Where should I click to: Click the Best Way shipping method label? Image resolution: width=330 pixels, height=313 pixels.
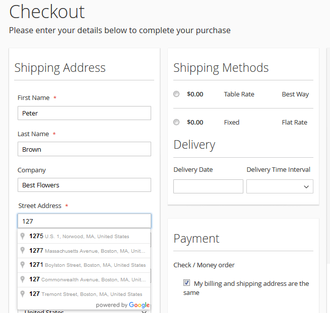point(295,94)
